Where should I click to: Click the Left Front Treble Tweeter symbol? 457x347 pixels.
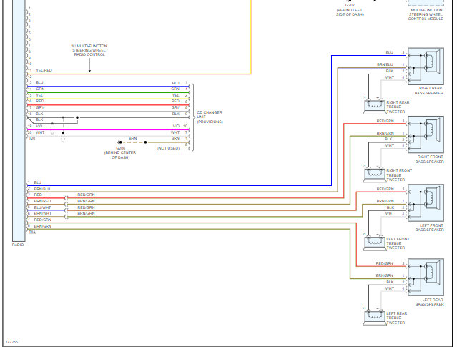pos(374,243)
